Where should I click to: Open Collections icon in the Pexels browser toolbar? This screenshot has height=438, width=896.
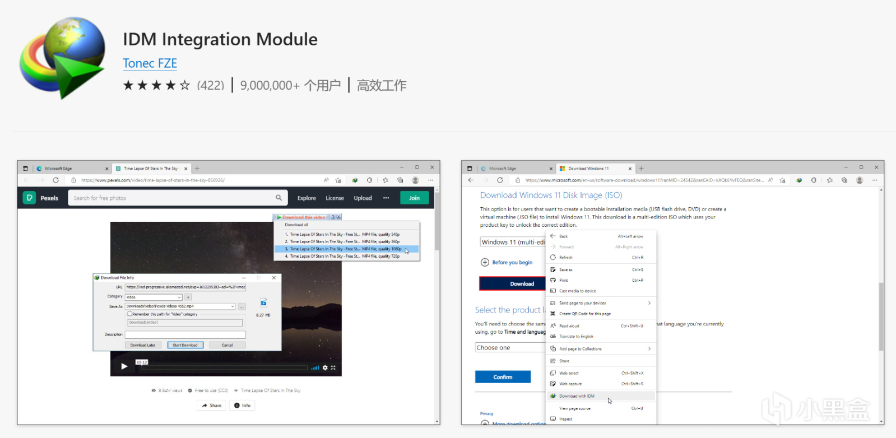pos(400,180)
